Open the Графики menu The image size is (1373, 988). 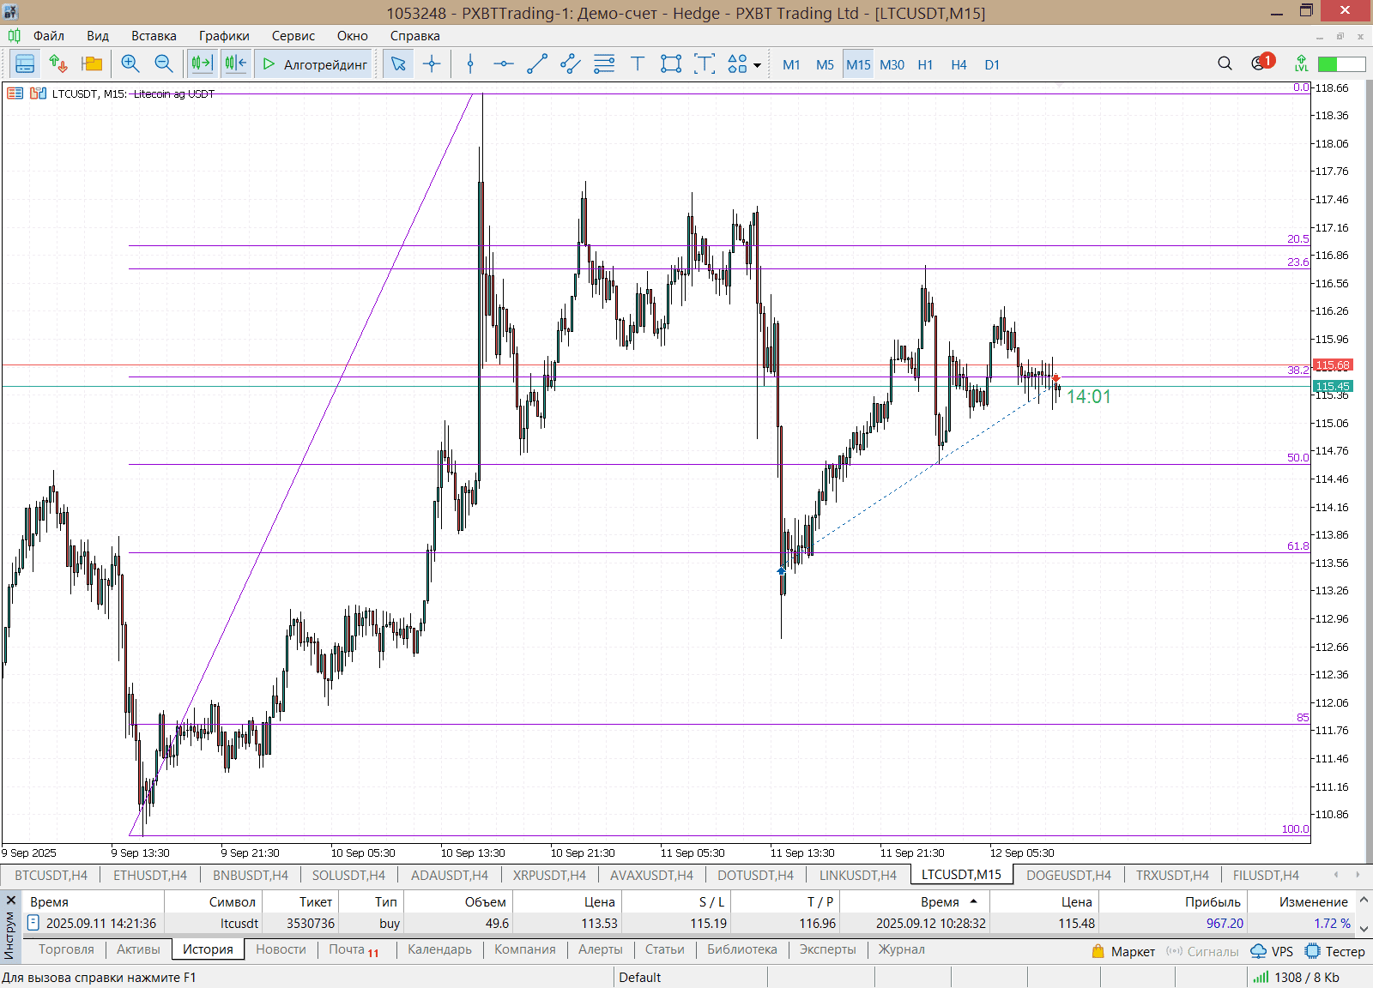pos(224,36)
